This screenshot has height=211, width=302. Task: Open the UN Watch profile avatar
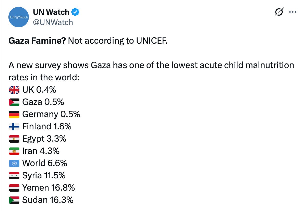point(19,17)
